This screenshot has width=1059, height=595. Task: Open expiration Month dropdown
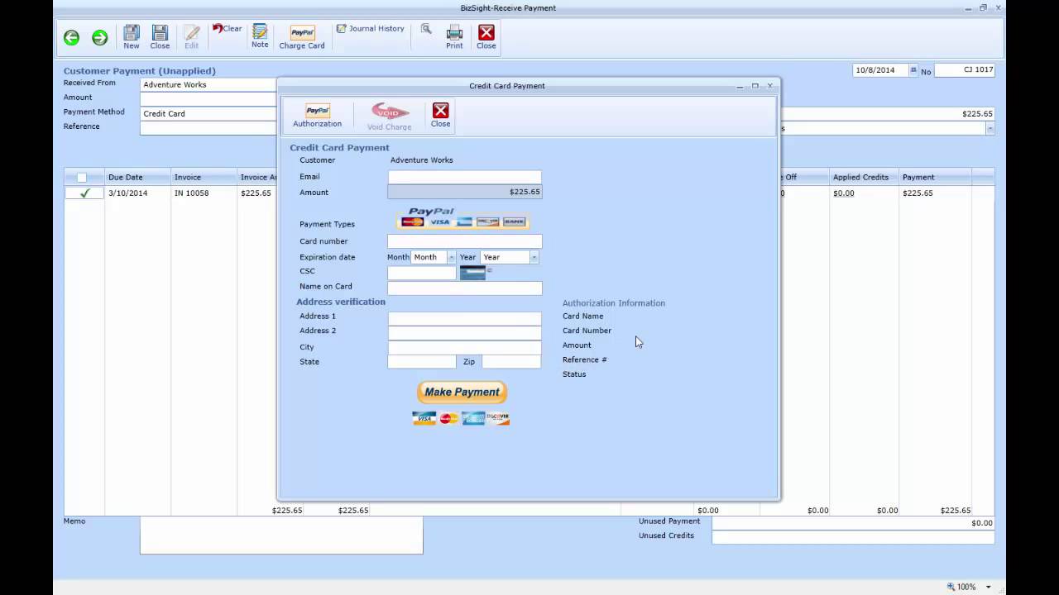[451, 257]
